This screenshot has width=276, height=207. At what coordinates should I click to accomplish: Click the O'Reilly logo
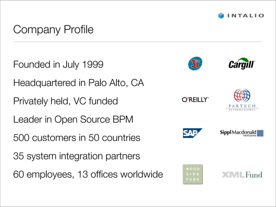coord(195,100)
